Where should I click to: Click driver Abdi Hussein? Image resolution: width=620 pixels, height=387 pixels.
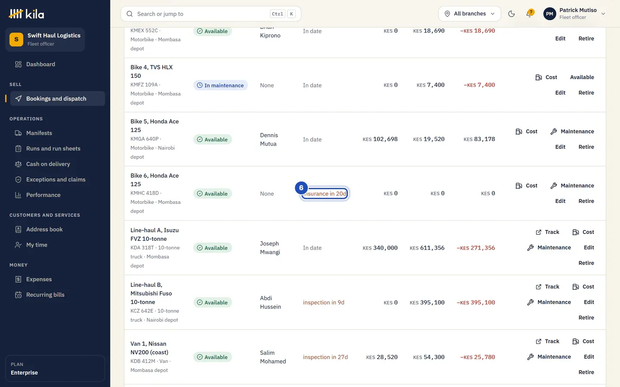click(270, 303)
